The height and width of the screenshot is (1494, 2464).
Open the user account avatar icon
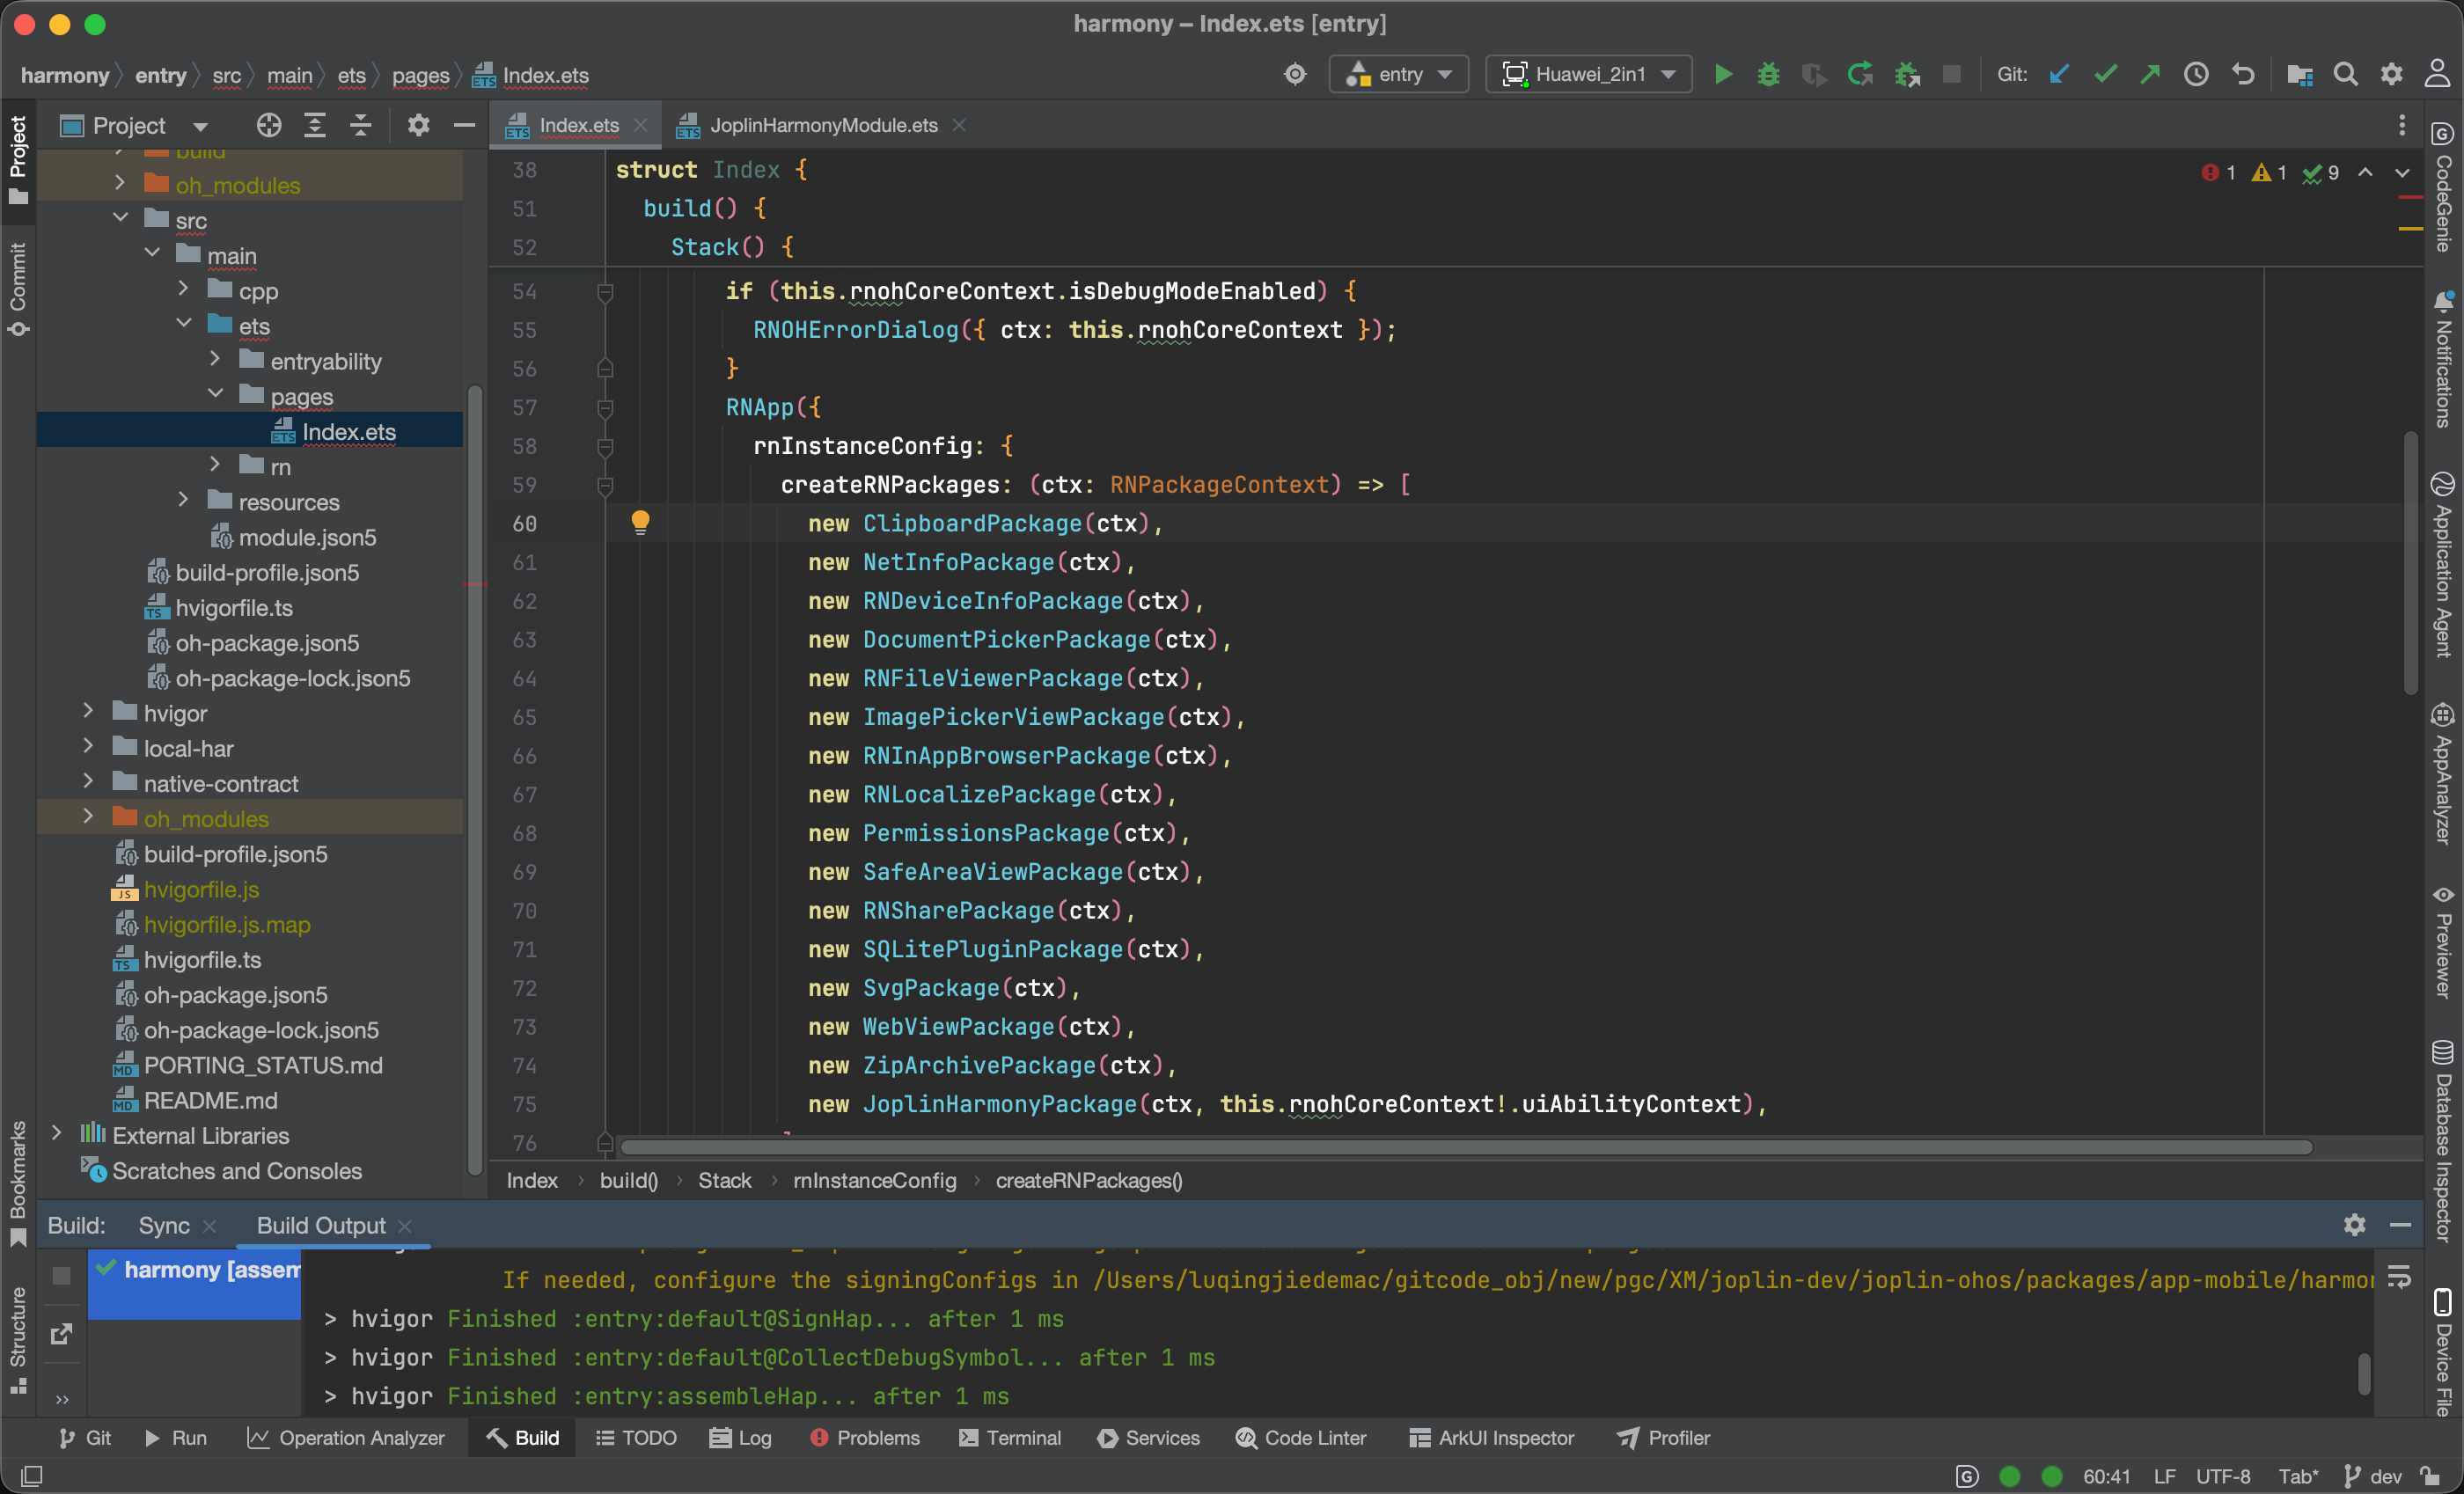tap(2437, 75)
